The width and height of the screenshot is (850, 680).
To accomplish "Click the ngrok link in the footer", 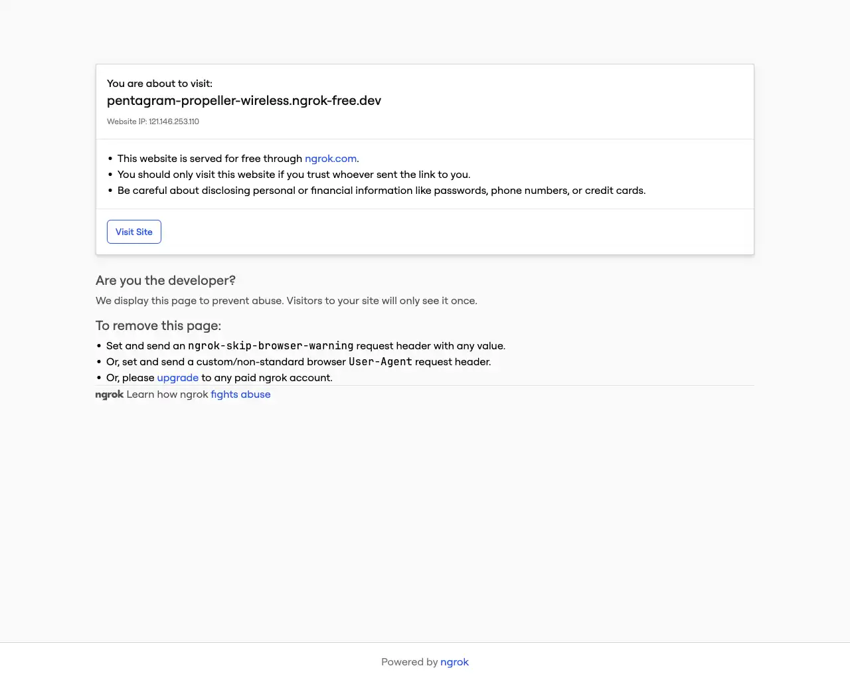I will point(454,661).
